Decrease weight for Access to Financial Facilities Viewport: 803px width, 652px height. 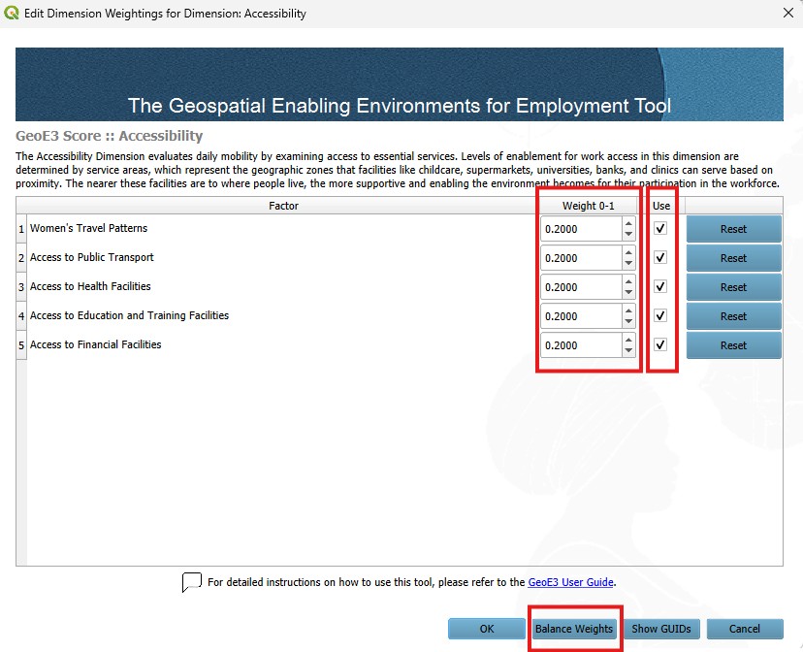(628, 351)
